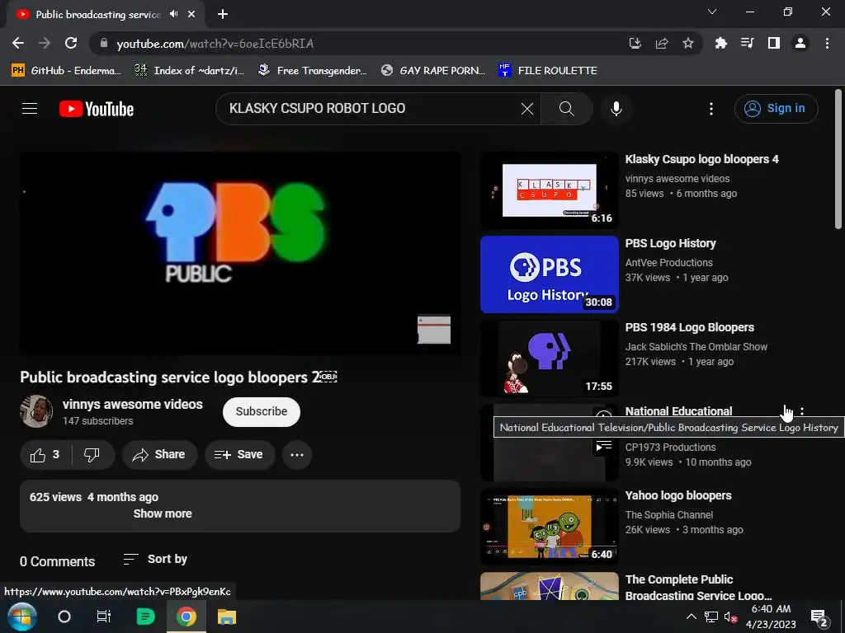Open the YouTube hamburger guide menu
The height and width of the screenshot is (633, 845).
30,109
